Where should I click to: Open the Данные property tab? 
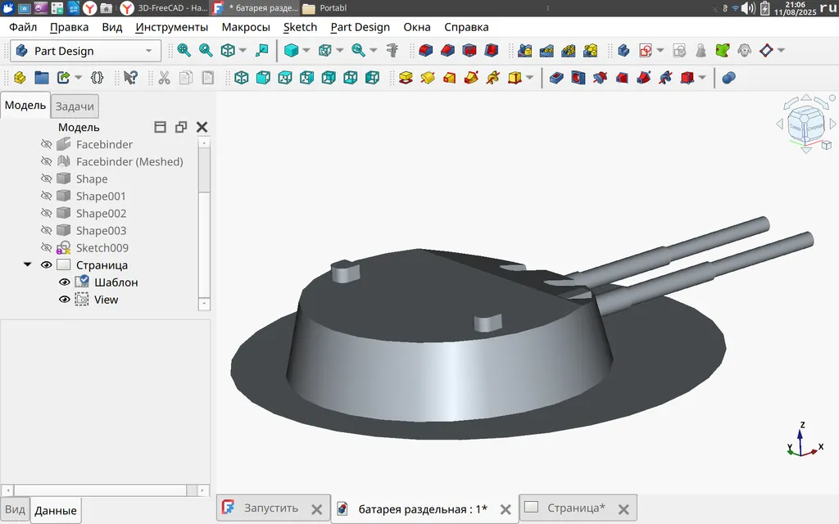click(56, 511)
